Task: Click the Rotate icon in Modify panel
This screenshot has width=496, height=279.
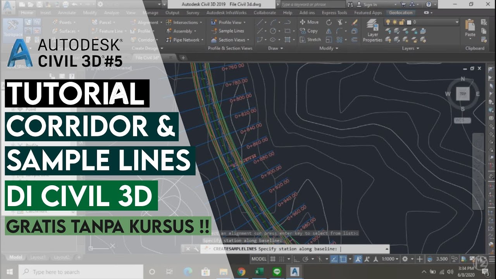Action: coord(329,22)
